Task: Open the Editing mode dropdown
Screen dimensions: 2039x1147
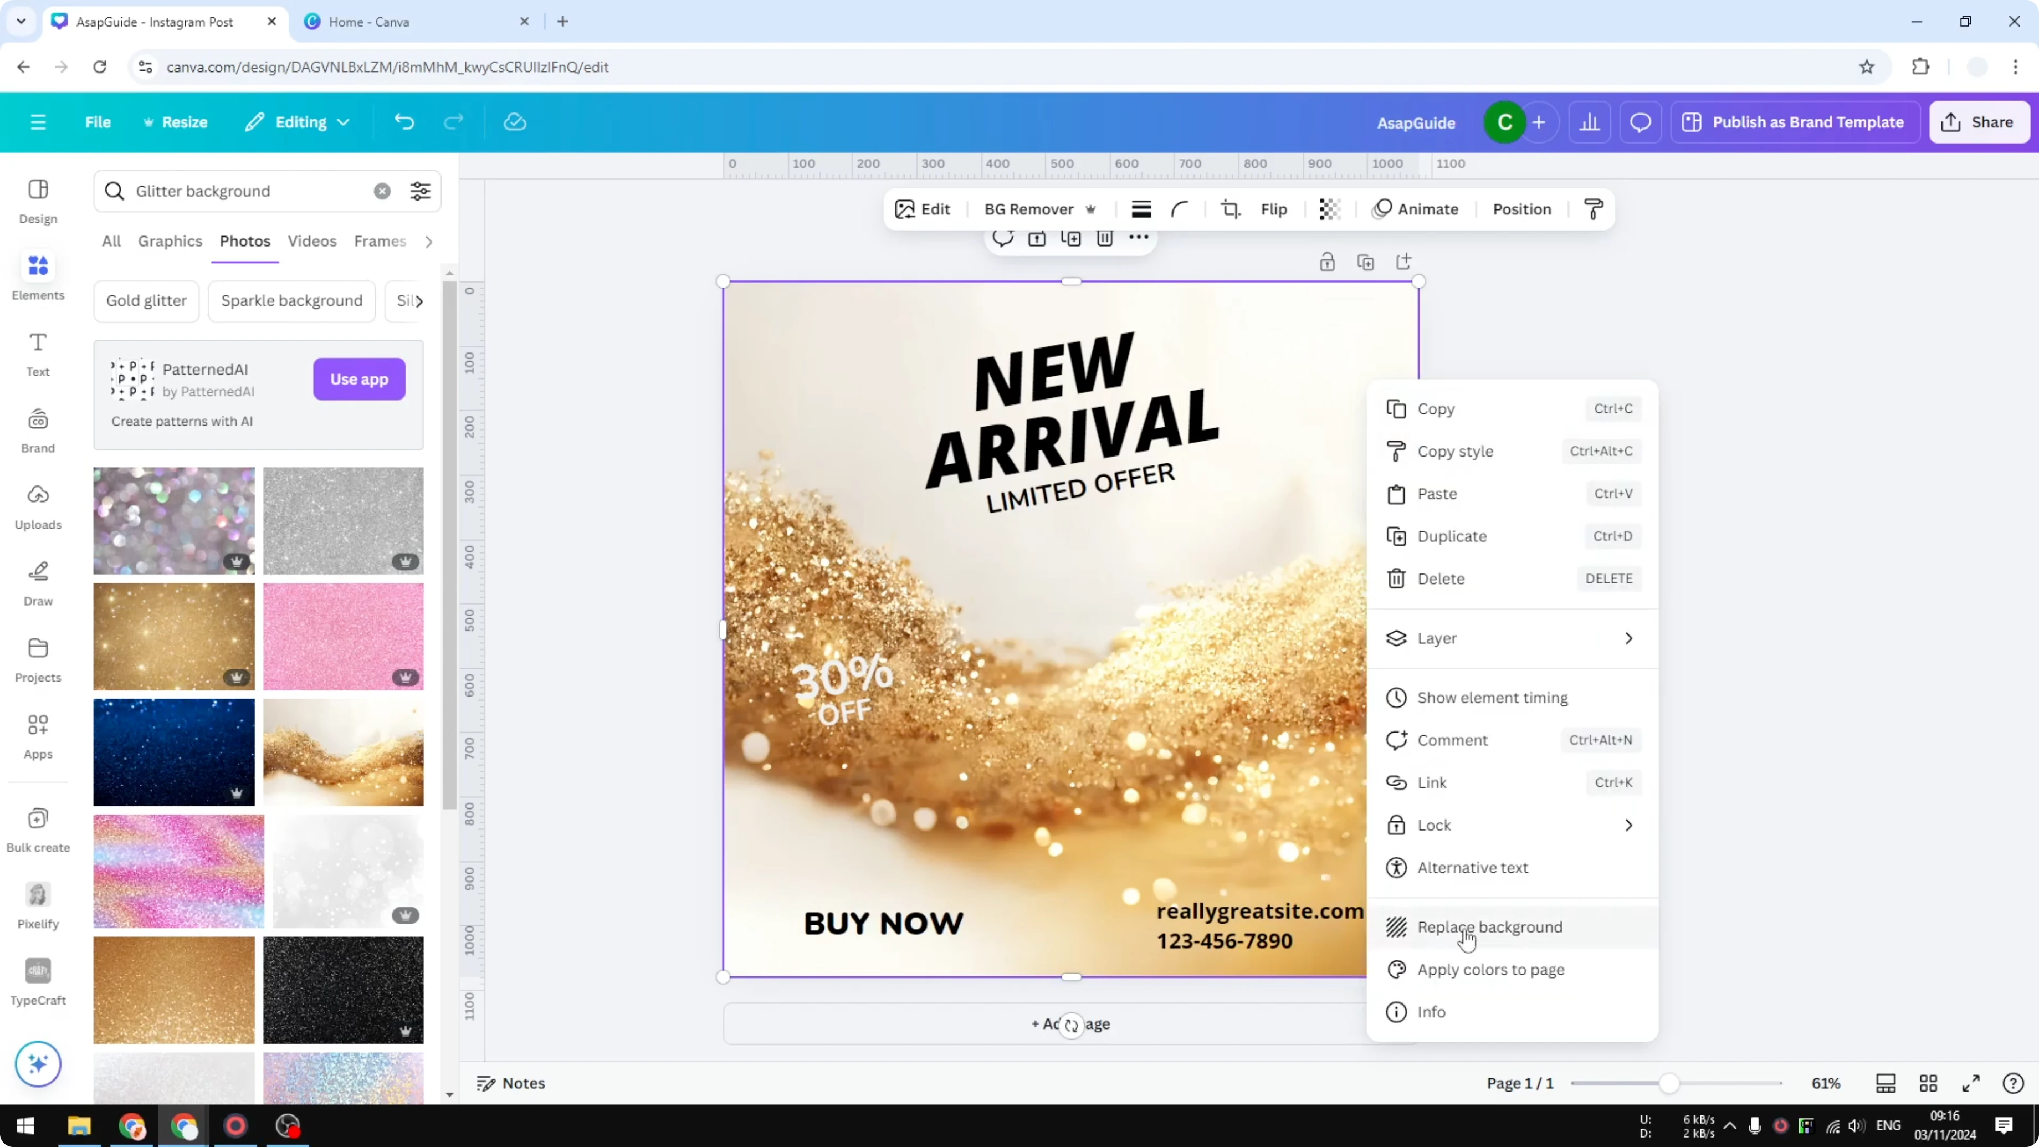Action: 297,122
